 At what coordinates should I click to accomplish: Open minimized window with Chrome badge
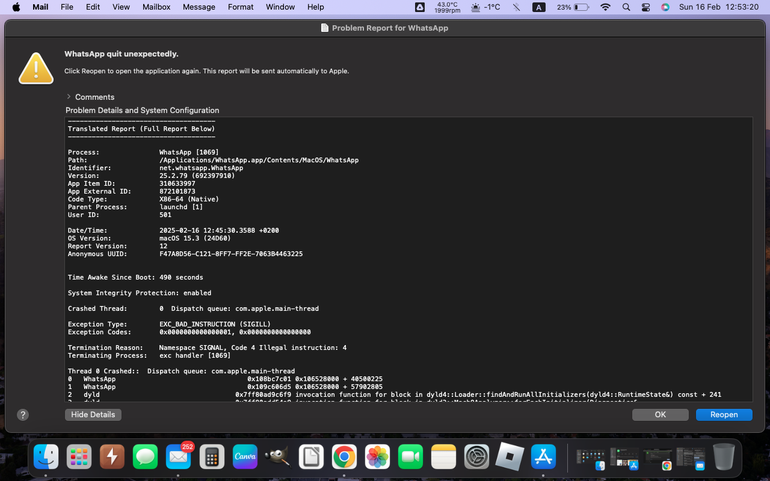pyautogui.click(x=658, y=459)
